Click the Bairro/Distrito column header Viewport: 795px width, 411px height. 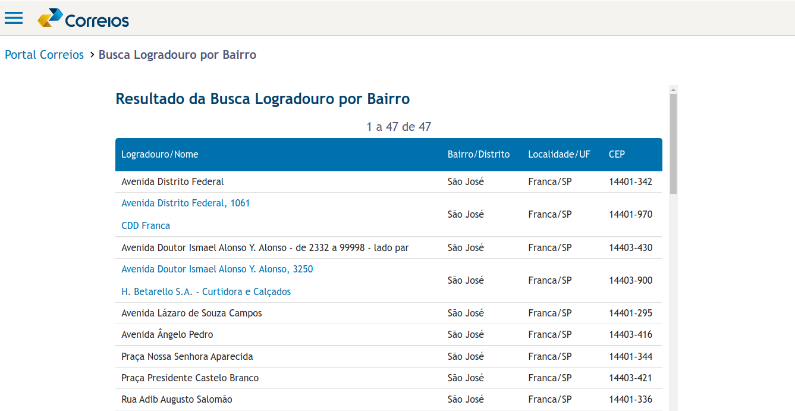pyautogui.click(x=478, y=155)
